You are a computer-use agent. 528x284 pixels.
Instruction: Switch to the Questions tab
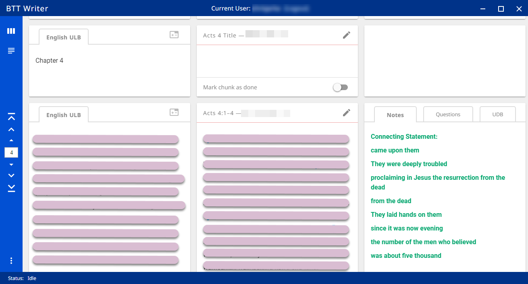click(x=448, y=115)
